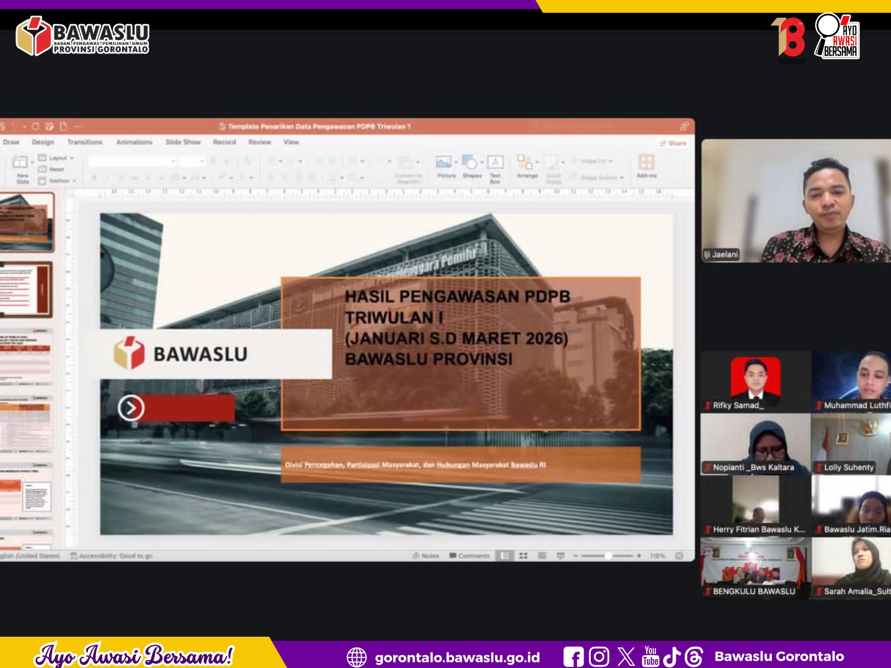Open the Instagram icon in footer

click(599, 657)
